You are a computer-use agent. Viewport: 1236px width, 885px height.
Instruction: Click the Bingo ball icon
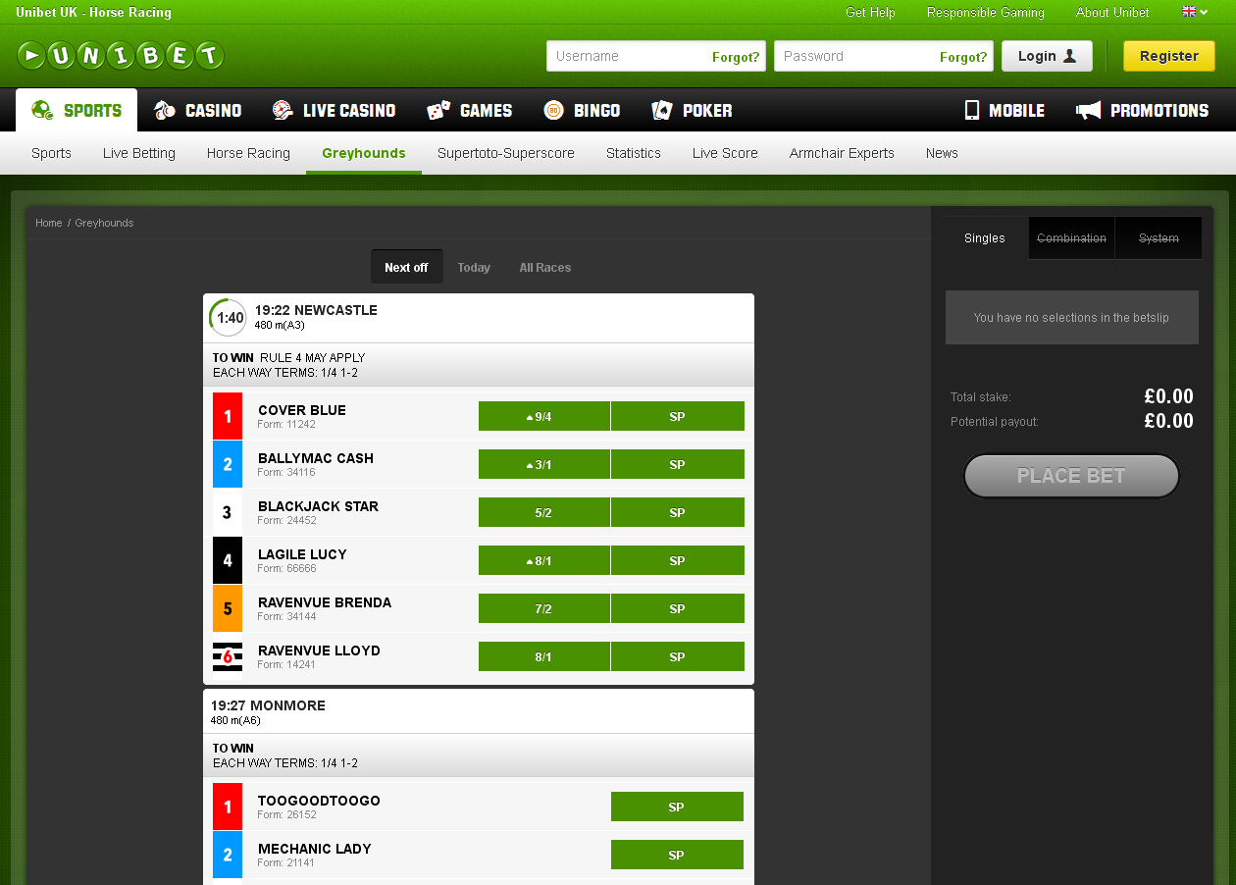coord(553,110)
